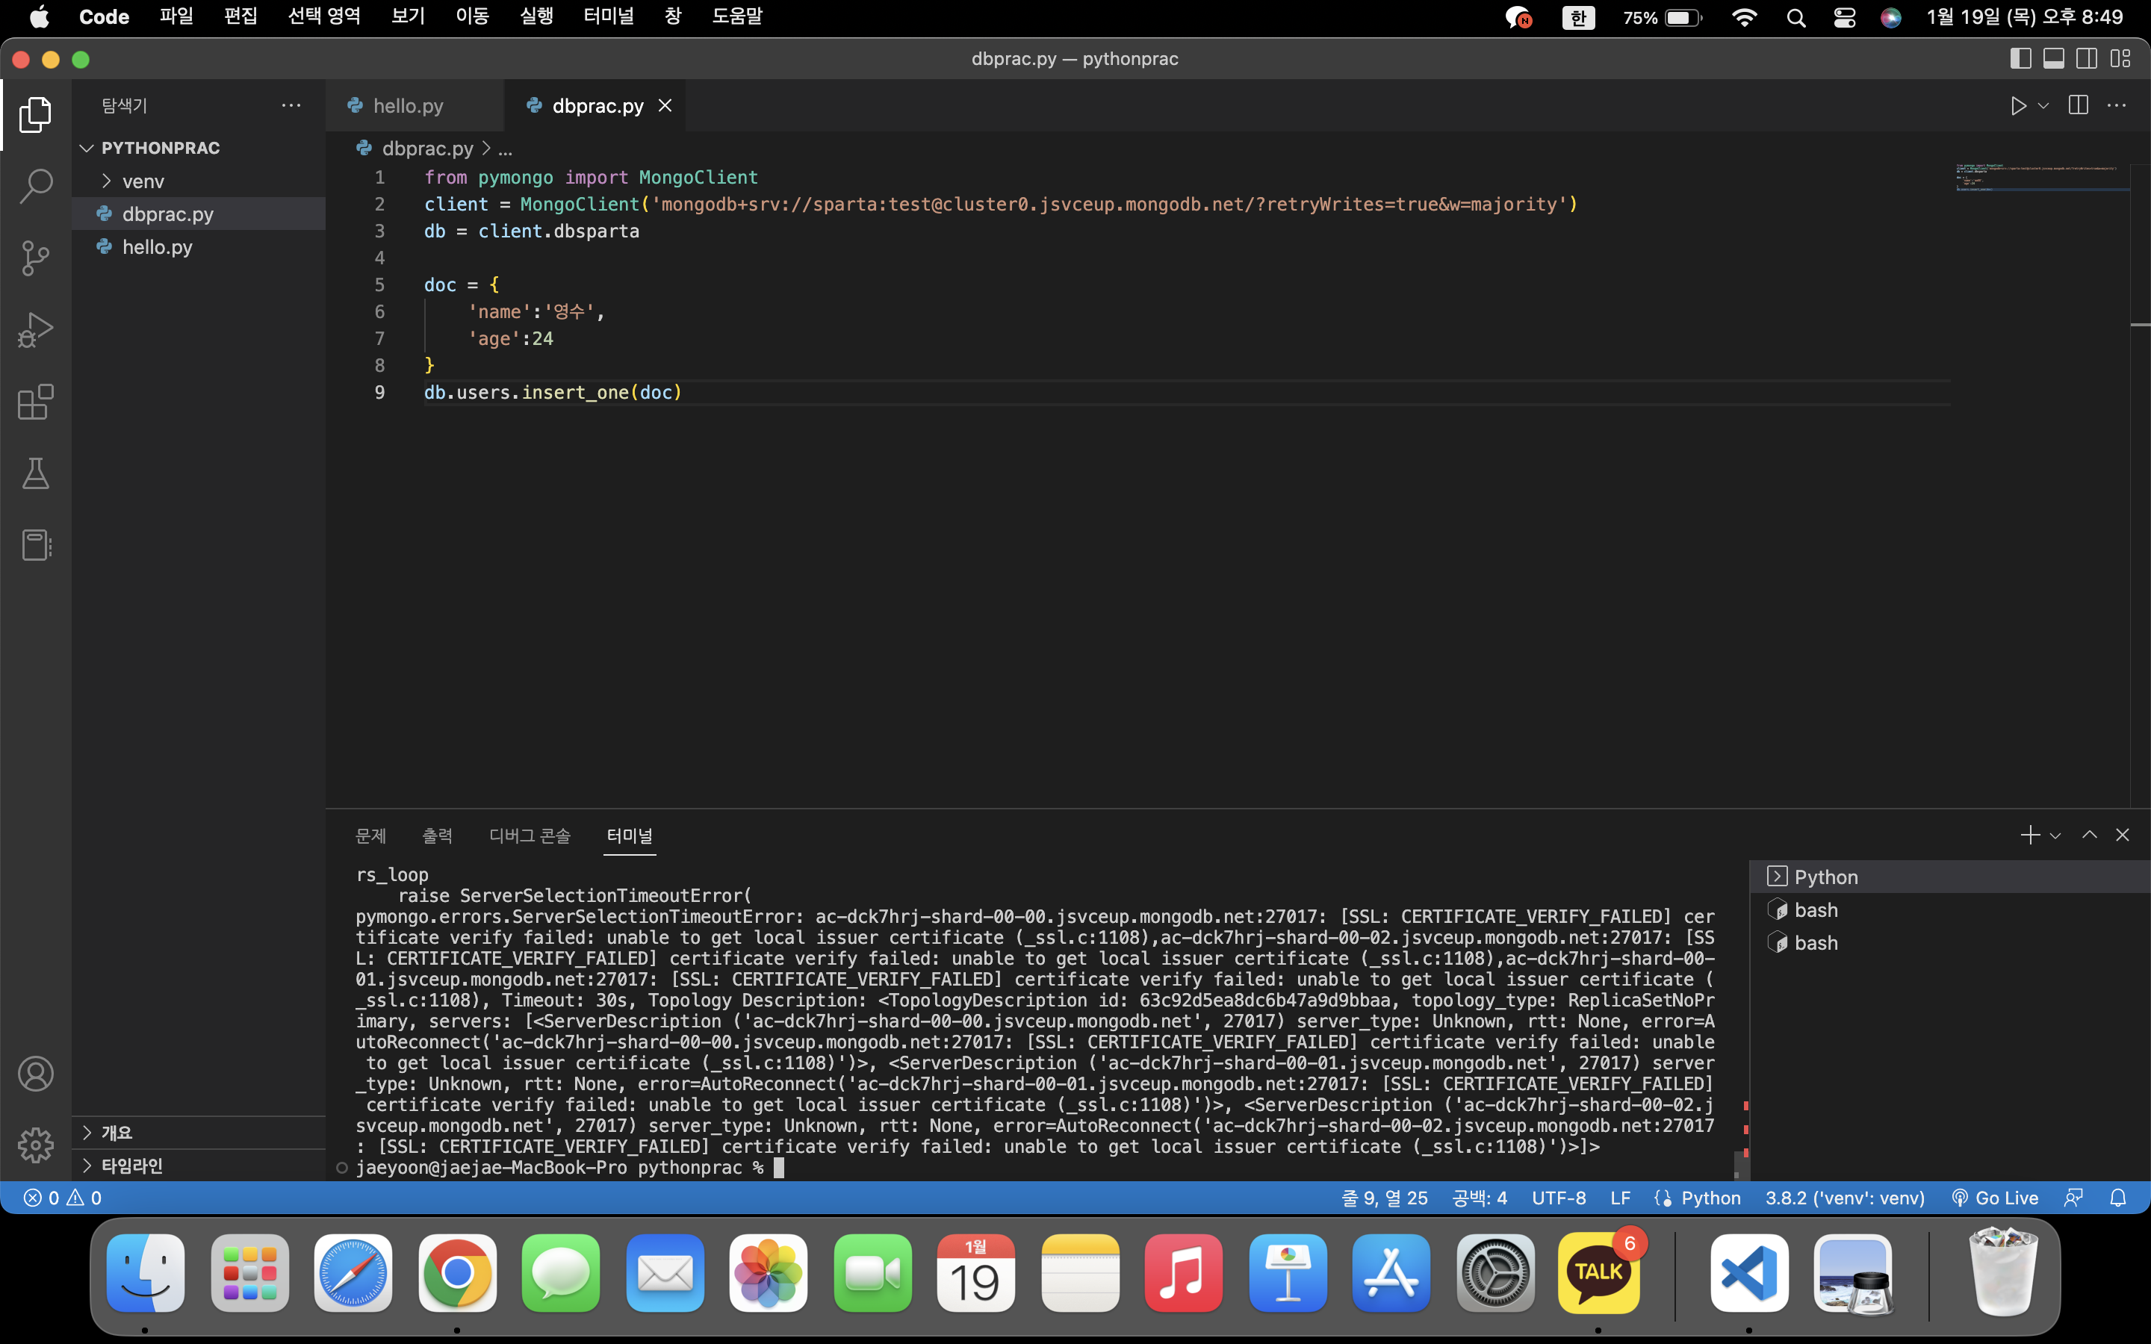Open the 터미널 menu in menu bar
The image size is (2151, 1344).
609,17
